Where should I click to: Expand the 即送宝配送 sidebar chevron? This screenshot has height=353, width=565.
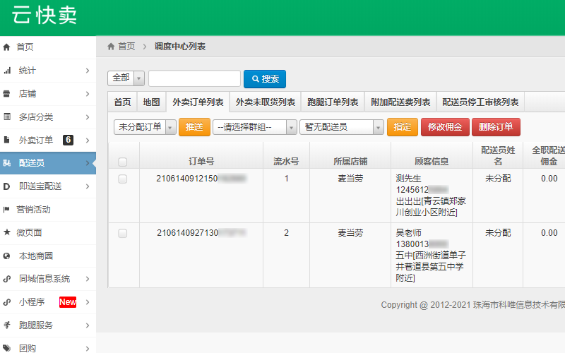point(87,186)
